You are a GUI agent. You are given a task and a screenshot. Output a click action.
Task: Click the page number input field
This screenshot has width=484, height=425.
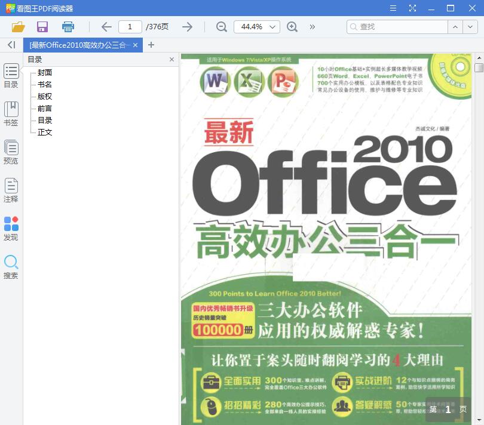[x=130, y=27]
